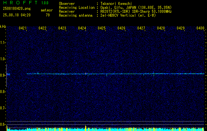Click the HROFFT 1.0.0 title text
This screenshot has width=207, height=131.
pos(26,3)
